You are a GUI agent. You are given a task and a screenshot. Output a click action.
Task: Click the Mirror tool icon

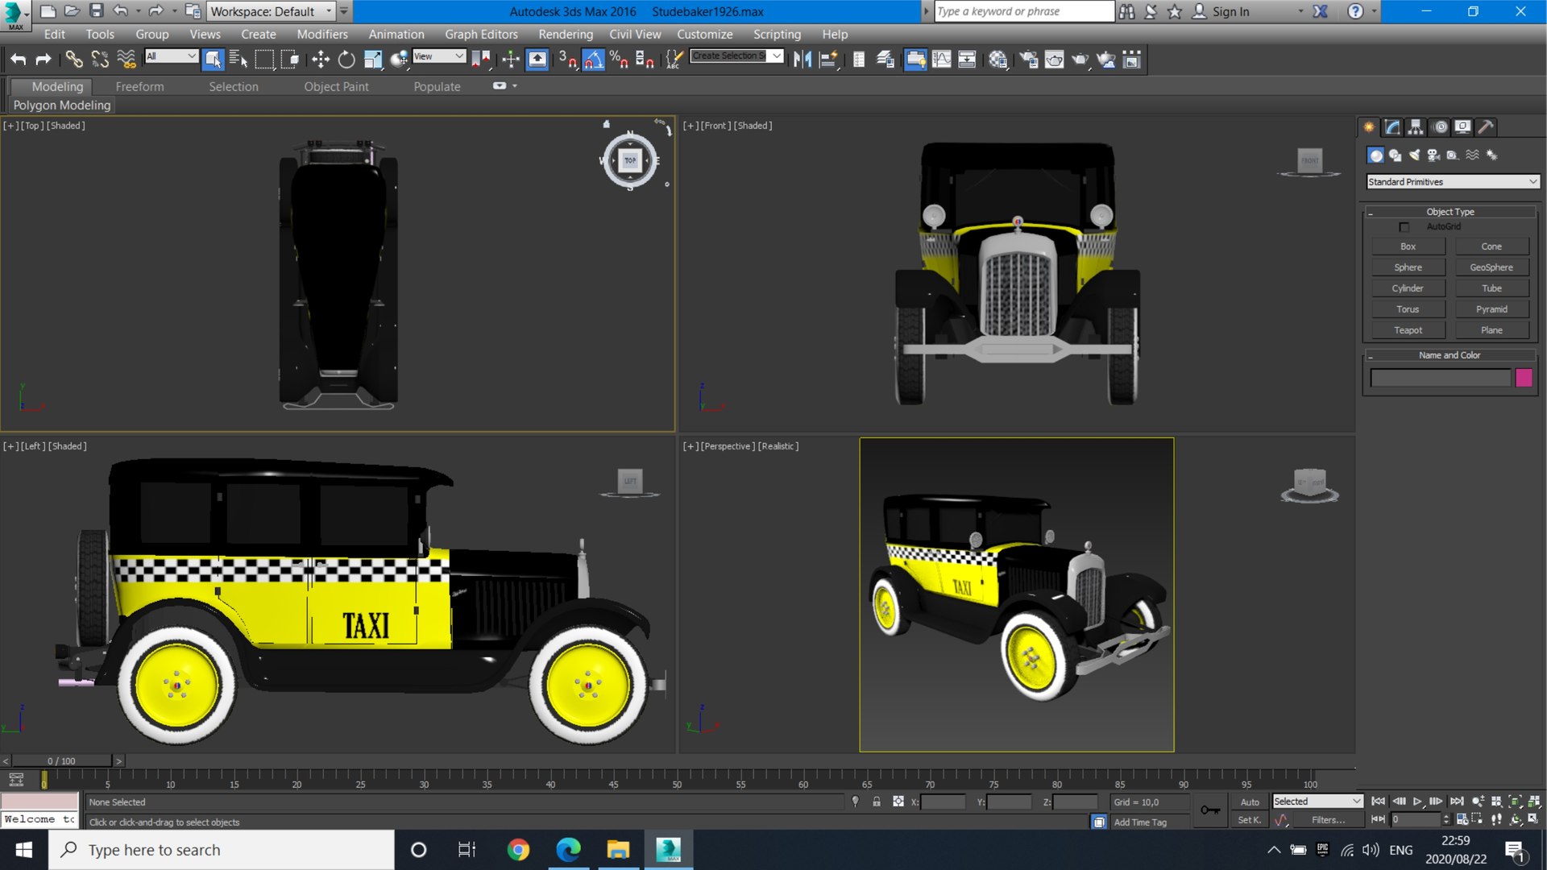pyautogui.click(x=803, y=59)
